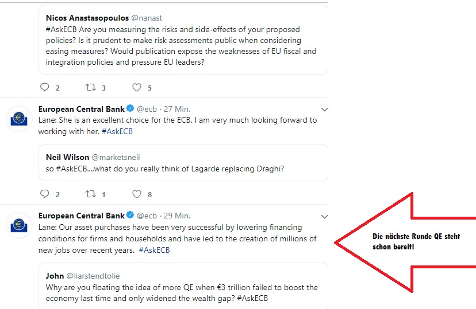Screen dimensions: 476x309
Task: Click ECB avatar beside the Lagarde tweet
Action: (18, 118)
